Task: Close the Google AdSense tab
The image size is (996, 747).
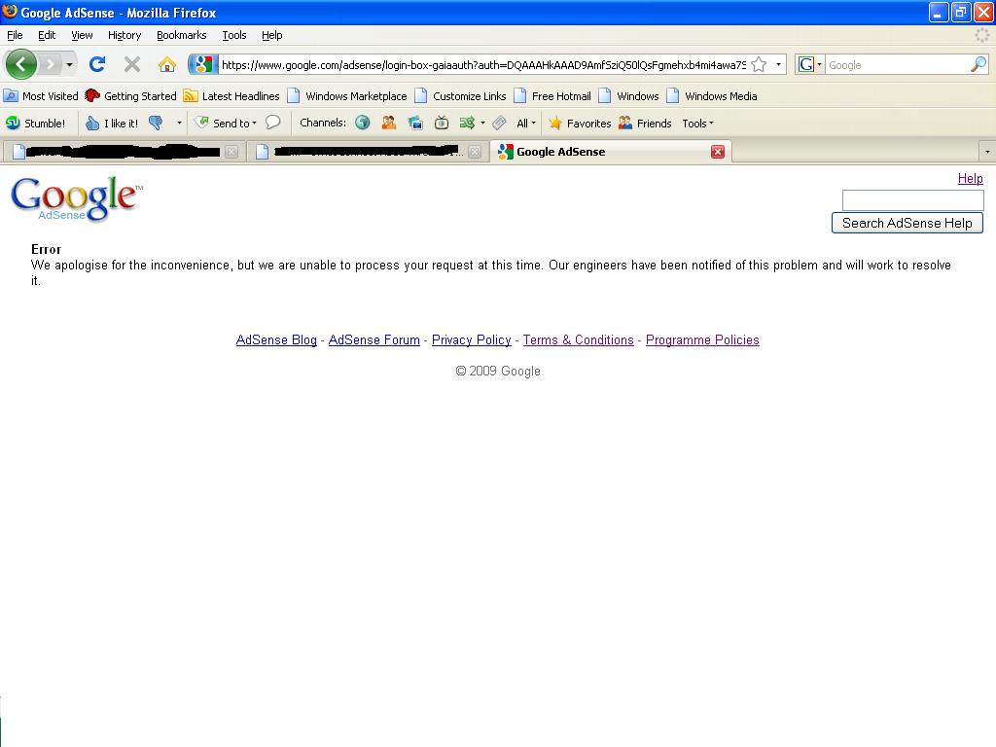Action: point(718,151)
